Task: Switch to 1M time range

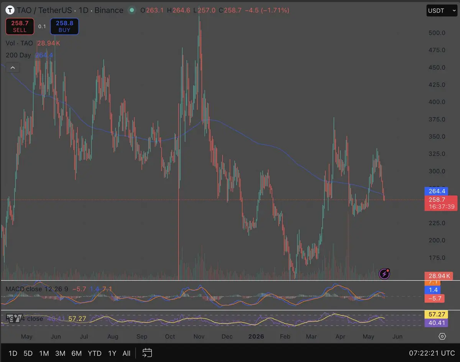Action: point(44,353)
